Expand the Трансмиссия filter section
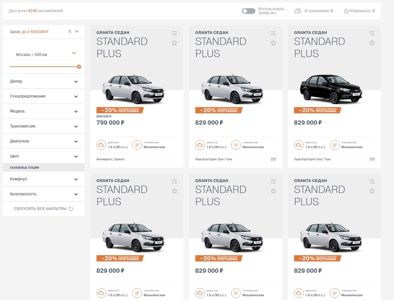The height and width of the screenshot is (301, 394). [x=76, y=127]
